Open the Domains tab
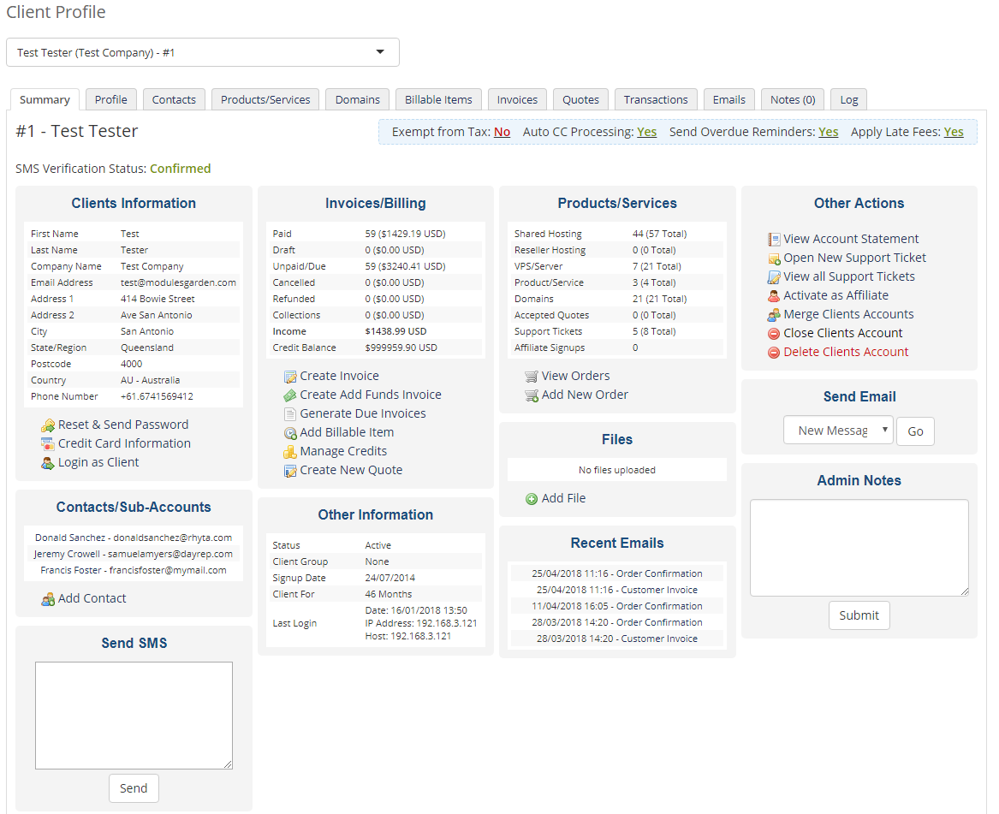Screen dimensions: 999x814 (357, 98)
